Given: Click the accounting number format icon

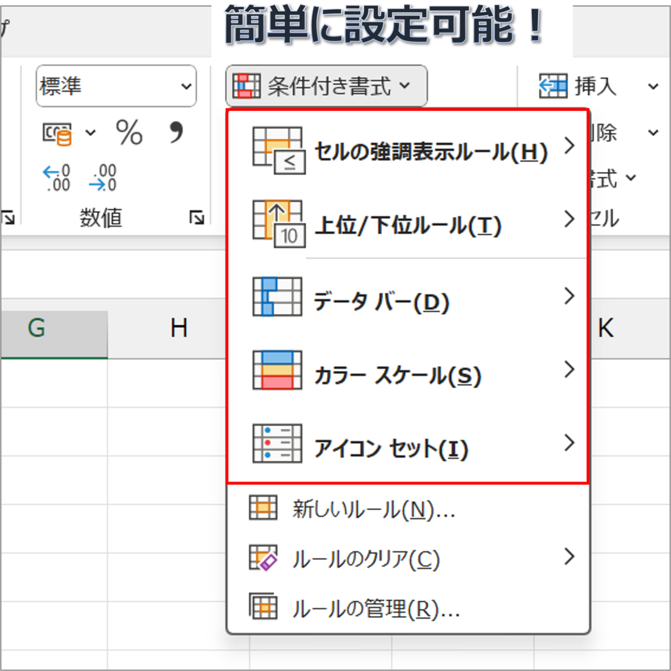Looking at the screenshot, I should click(57, 134).
